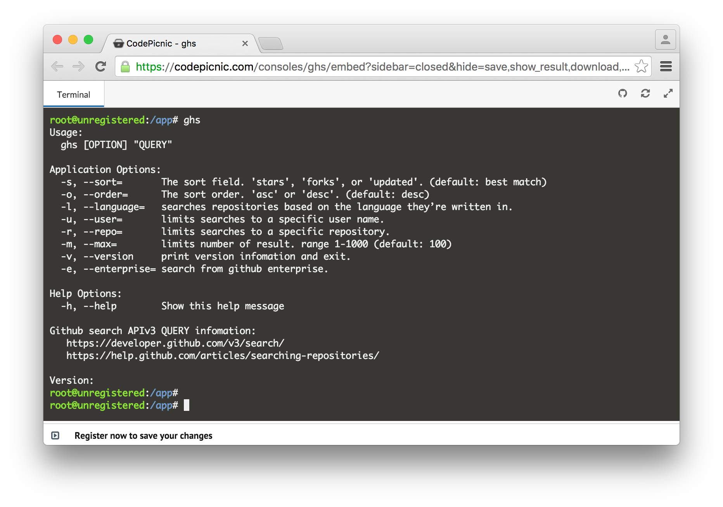Click the play icon beside Register notice
This screenshot has width=723, height=507.
click(55, 435)
